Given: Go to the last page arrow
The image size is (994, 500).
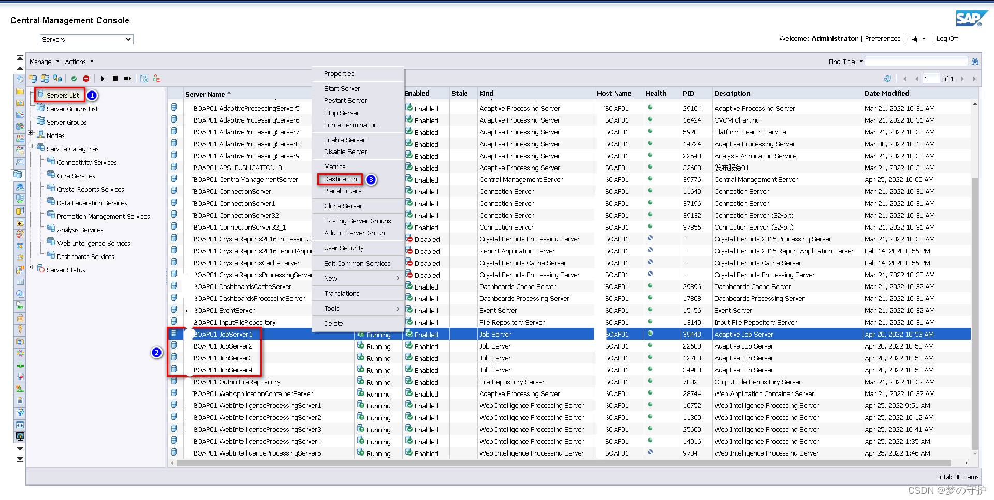Looking at the screenshot, I should 974,79.
